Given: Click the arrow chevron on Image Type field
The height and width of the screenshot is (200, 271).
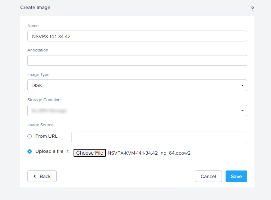Looking at the screenshot, I should click(x=242, y=85).
